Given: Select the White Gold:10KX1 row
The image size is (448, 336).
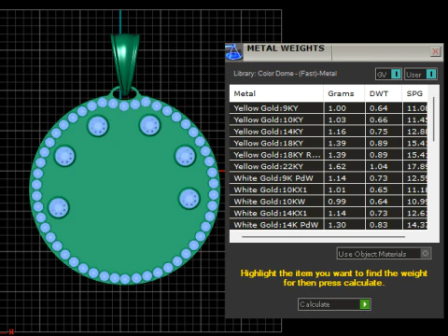Looking at the screenshot, I should coord(329,189).
